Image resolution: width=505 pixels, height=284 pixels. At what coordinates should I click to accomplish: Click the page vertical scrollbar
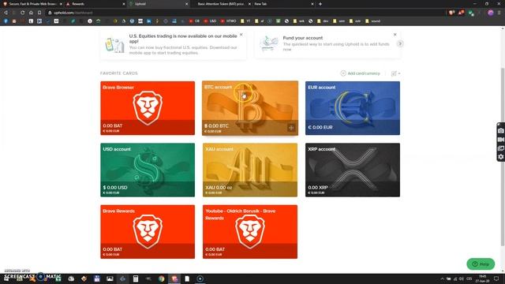[503, 156]
